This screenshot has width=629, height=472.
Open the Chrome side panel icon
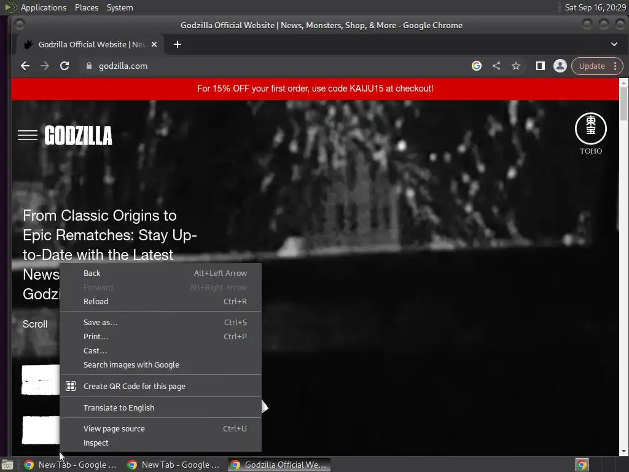pos(541,66)
